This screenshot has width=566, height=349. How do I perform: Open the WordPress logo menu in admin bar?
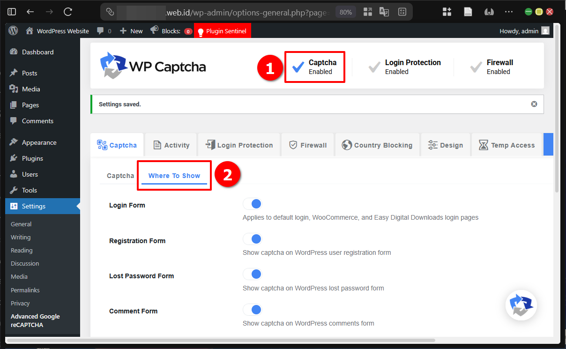(13, 31)
